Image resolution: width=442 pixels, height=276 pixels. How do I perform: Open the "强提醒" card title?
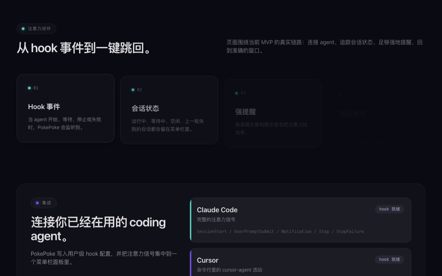point(246,112)
